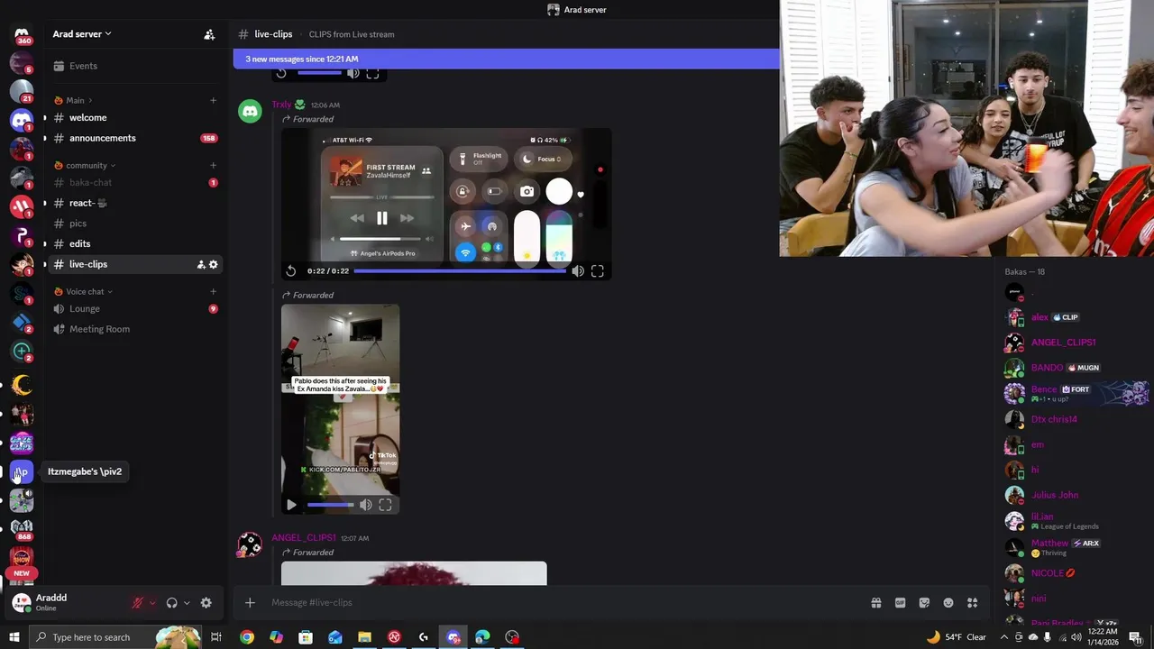Seek the Pablo TikTok clip progress bar
This screenshot has width=1154, height=649.
pos(330,505)
